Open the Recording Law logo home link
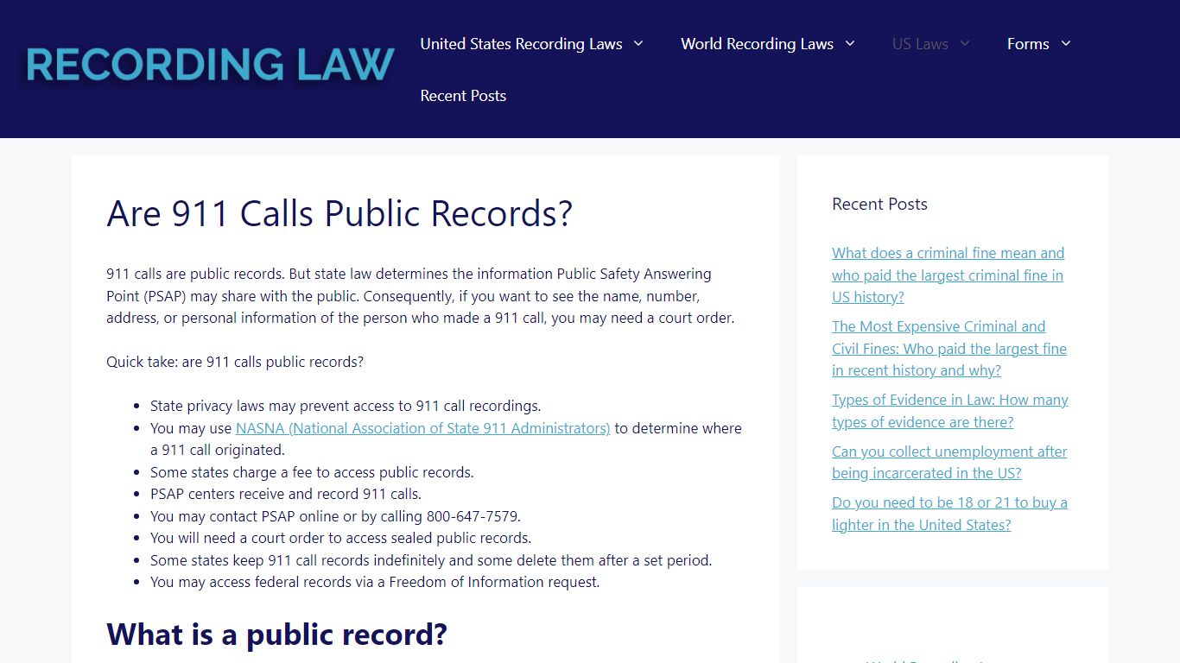Screen dimensions: 1180x663 (x=210, y=66)
